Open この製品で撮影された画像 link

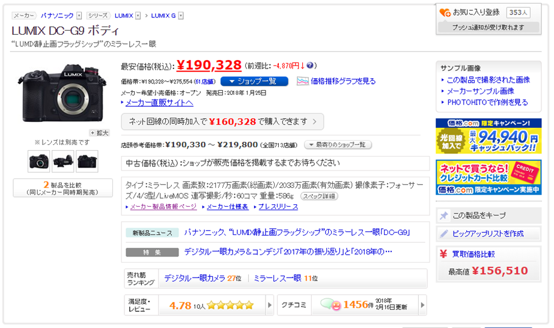point(489,80)
